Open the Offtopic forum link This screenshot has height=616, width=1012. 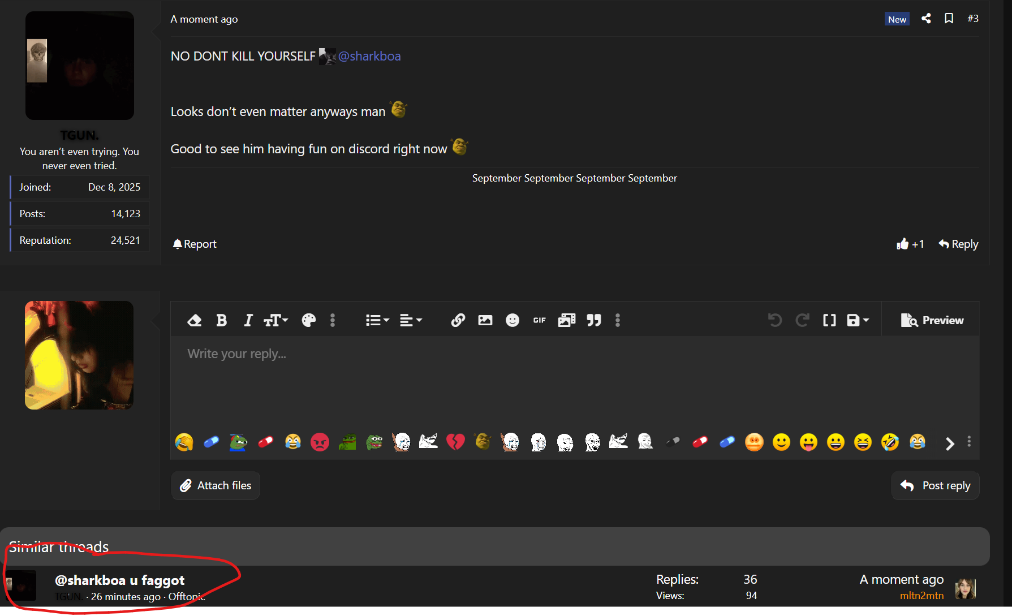pos(187,597)
